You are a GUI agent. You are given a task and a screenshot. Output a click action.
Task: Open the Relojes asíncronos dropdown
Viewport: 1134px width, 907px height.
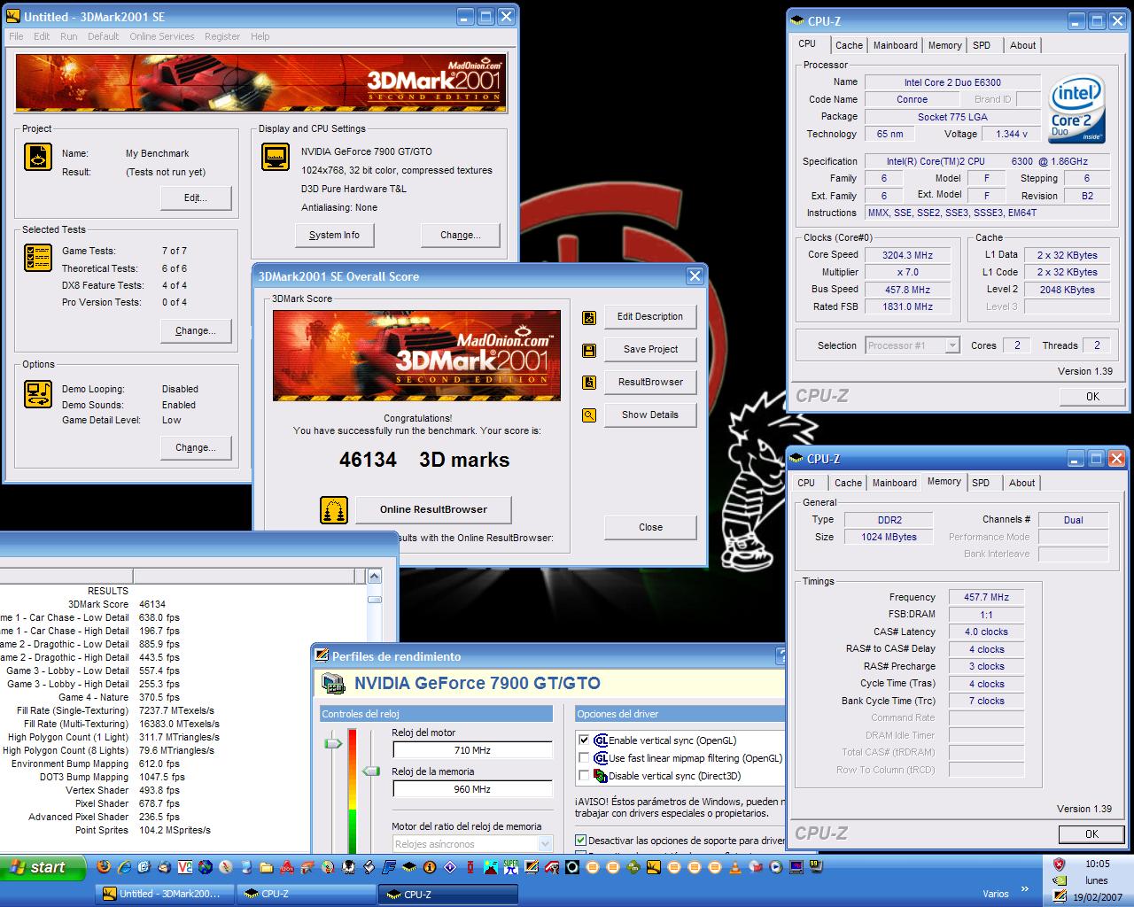tap(545, 844)
